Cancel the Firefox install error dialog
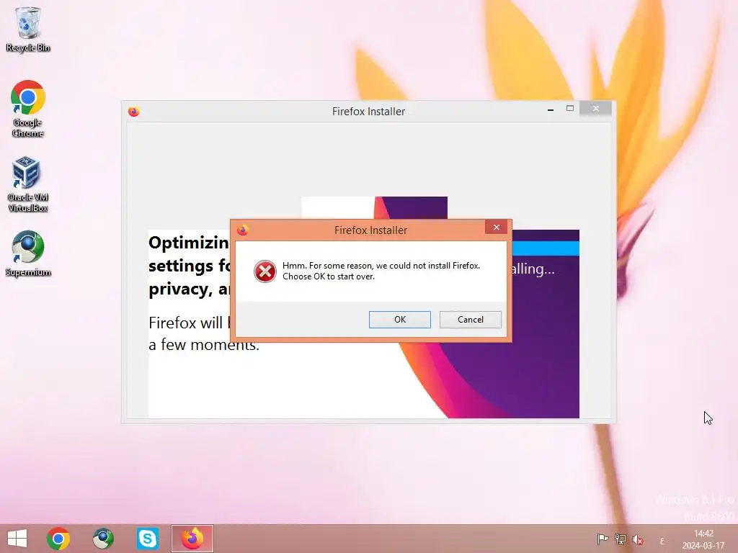The height and width of the screenshot is (553, 738). pos(470,319)
